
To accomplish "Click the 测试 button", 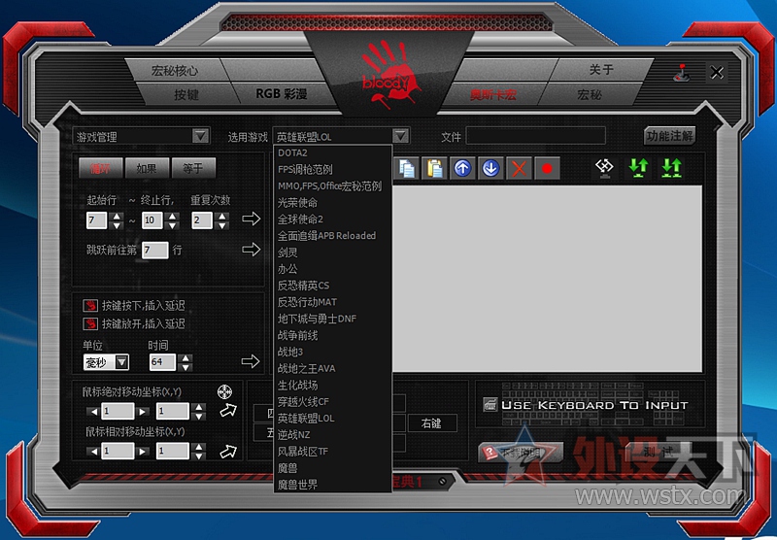I will [659, 452].
